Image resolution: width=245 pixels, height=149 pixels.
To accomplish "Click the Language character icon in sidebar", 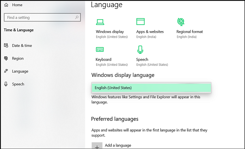I will coord(6,71).
